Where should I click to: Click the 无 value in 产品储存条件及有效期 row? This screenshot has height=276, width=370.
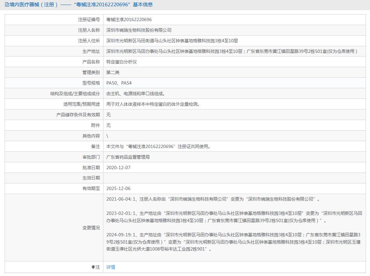pyautogui.click(x=108, y=115)
